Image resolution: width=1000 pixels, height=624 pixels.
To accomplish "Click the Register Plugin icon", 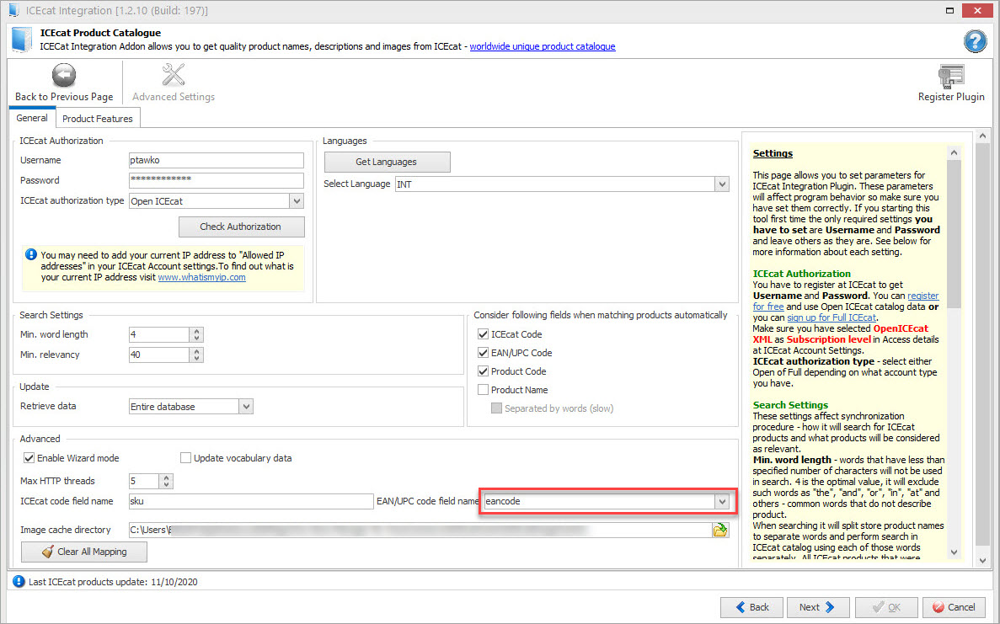I will 951,76.
